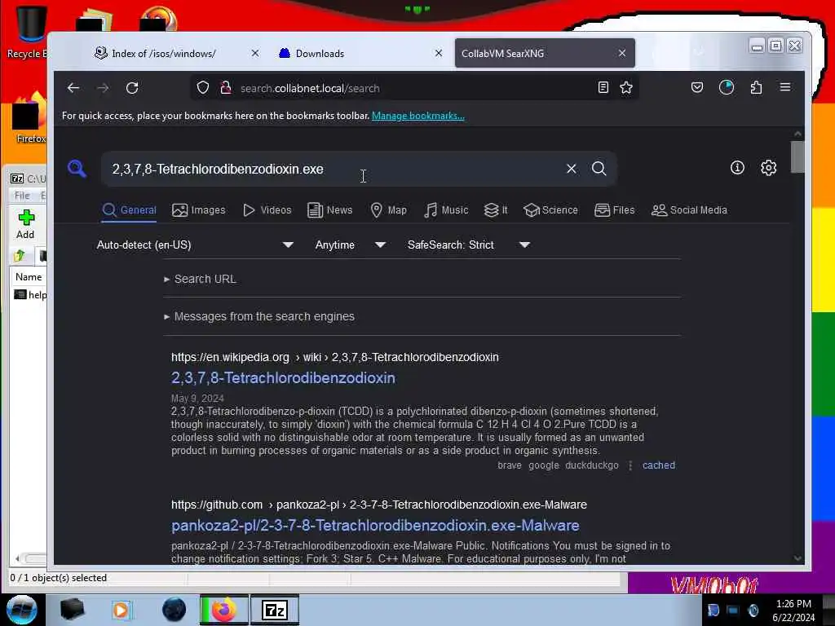Click the scroll down arrow of page
The image size is (835, 626).
coord(797,558)
